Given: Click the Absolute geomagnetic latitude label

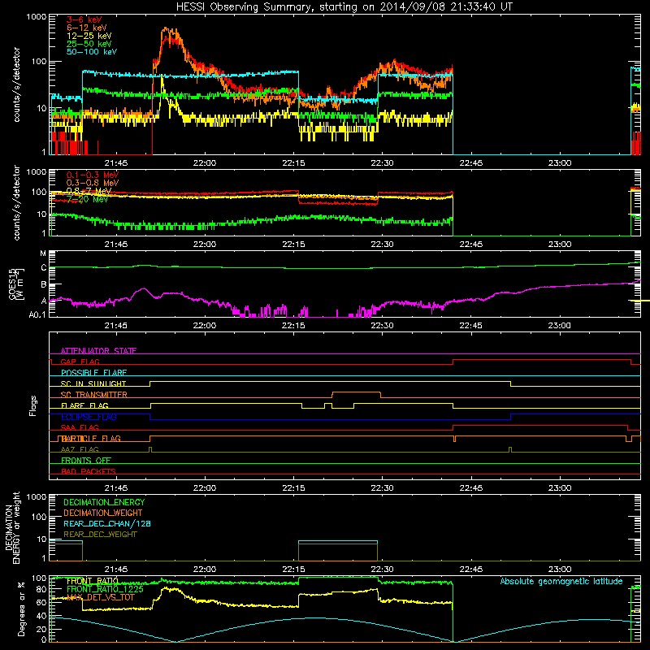Looking at the screenshot, I should pyautogui.click(x=561, y=582).
